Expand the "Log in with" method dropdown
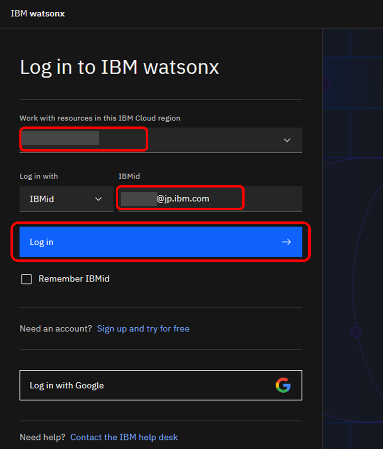 click(x=66, y=199)
